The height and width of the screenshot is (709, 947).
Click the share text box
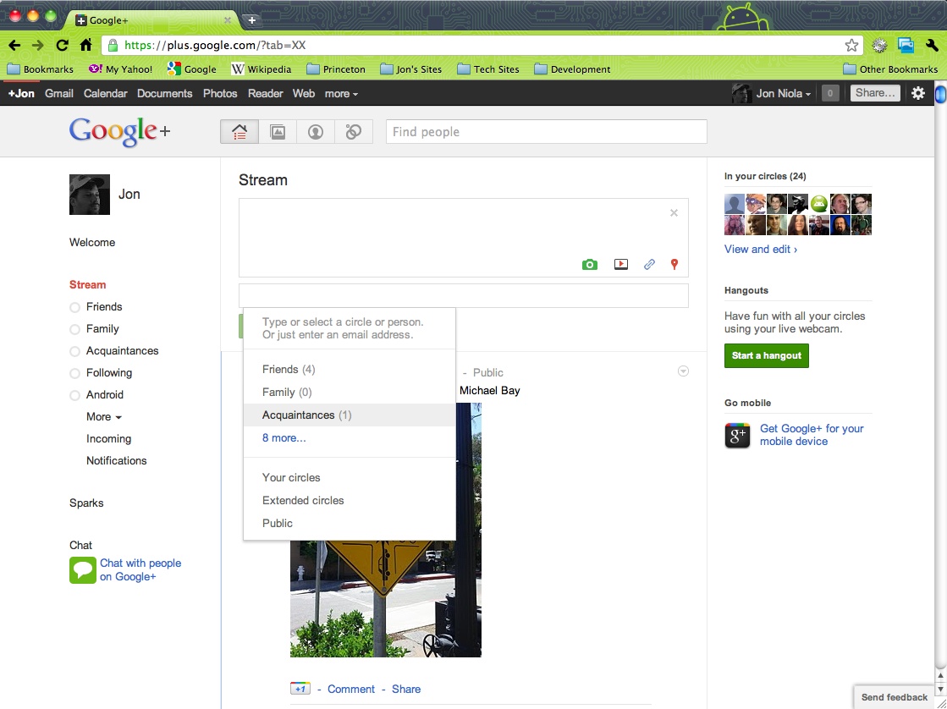point(463,238)
